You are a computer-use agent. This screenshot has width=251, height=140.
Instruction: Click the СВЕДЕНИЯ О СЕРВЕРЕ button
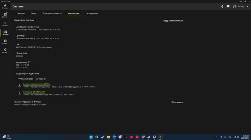[173, 21]
